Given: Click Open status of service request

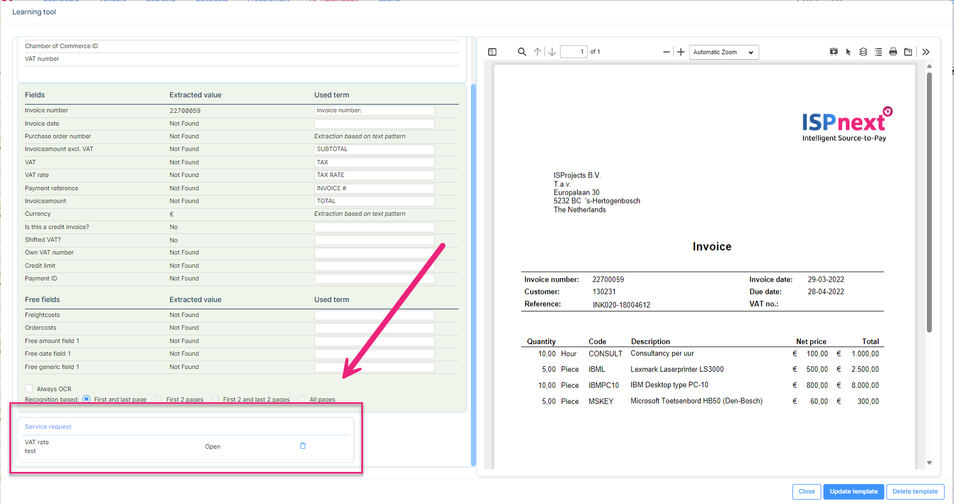Looking at the screenshot, I should [x=212, y=447].
